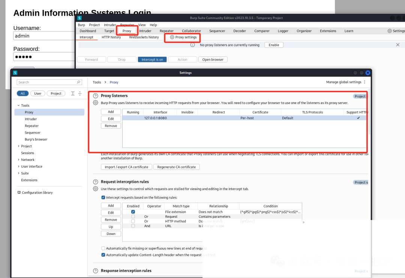This screenshot has height=278, width=405.
Task: Toggle automatically fix missing or superfluous new lines
Action: (x=103, y=248)
